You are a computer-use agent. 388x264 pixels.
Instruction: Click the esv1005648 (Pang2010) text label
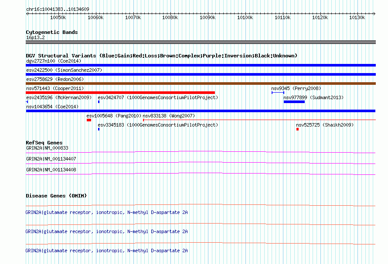tap(114, 116)
